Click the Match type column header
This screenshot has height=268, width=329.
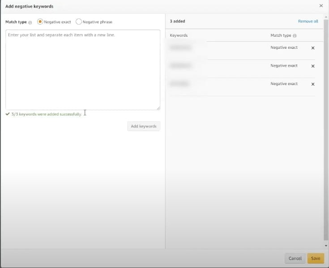click(x=281, y=35)
